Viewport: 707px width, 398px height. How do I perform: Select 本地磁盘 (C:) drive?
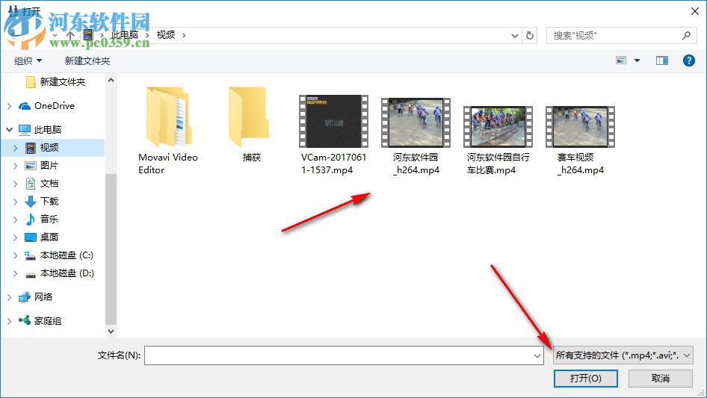click(67, 255)
